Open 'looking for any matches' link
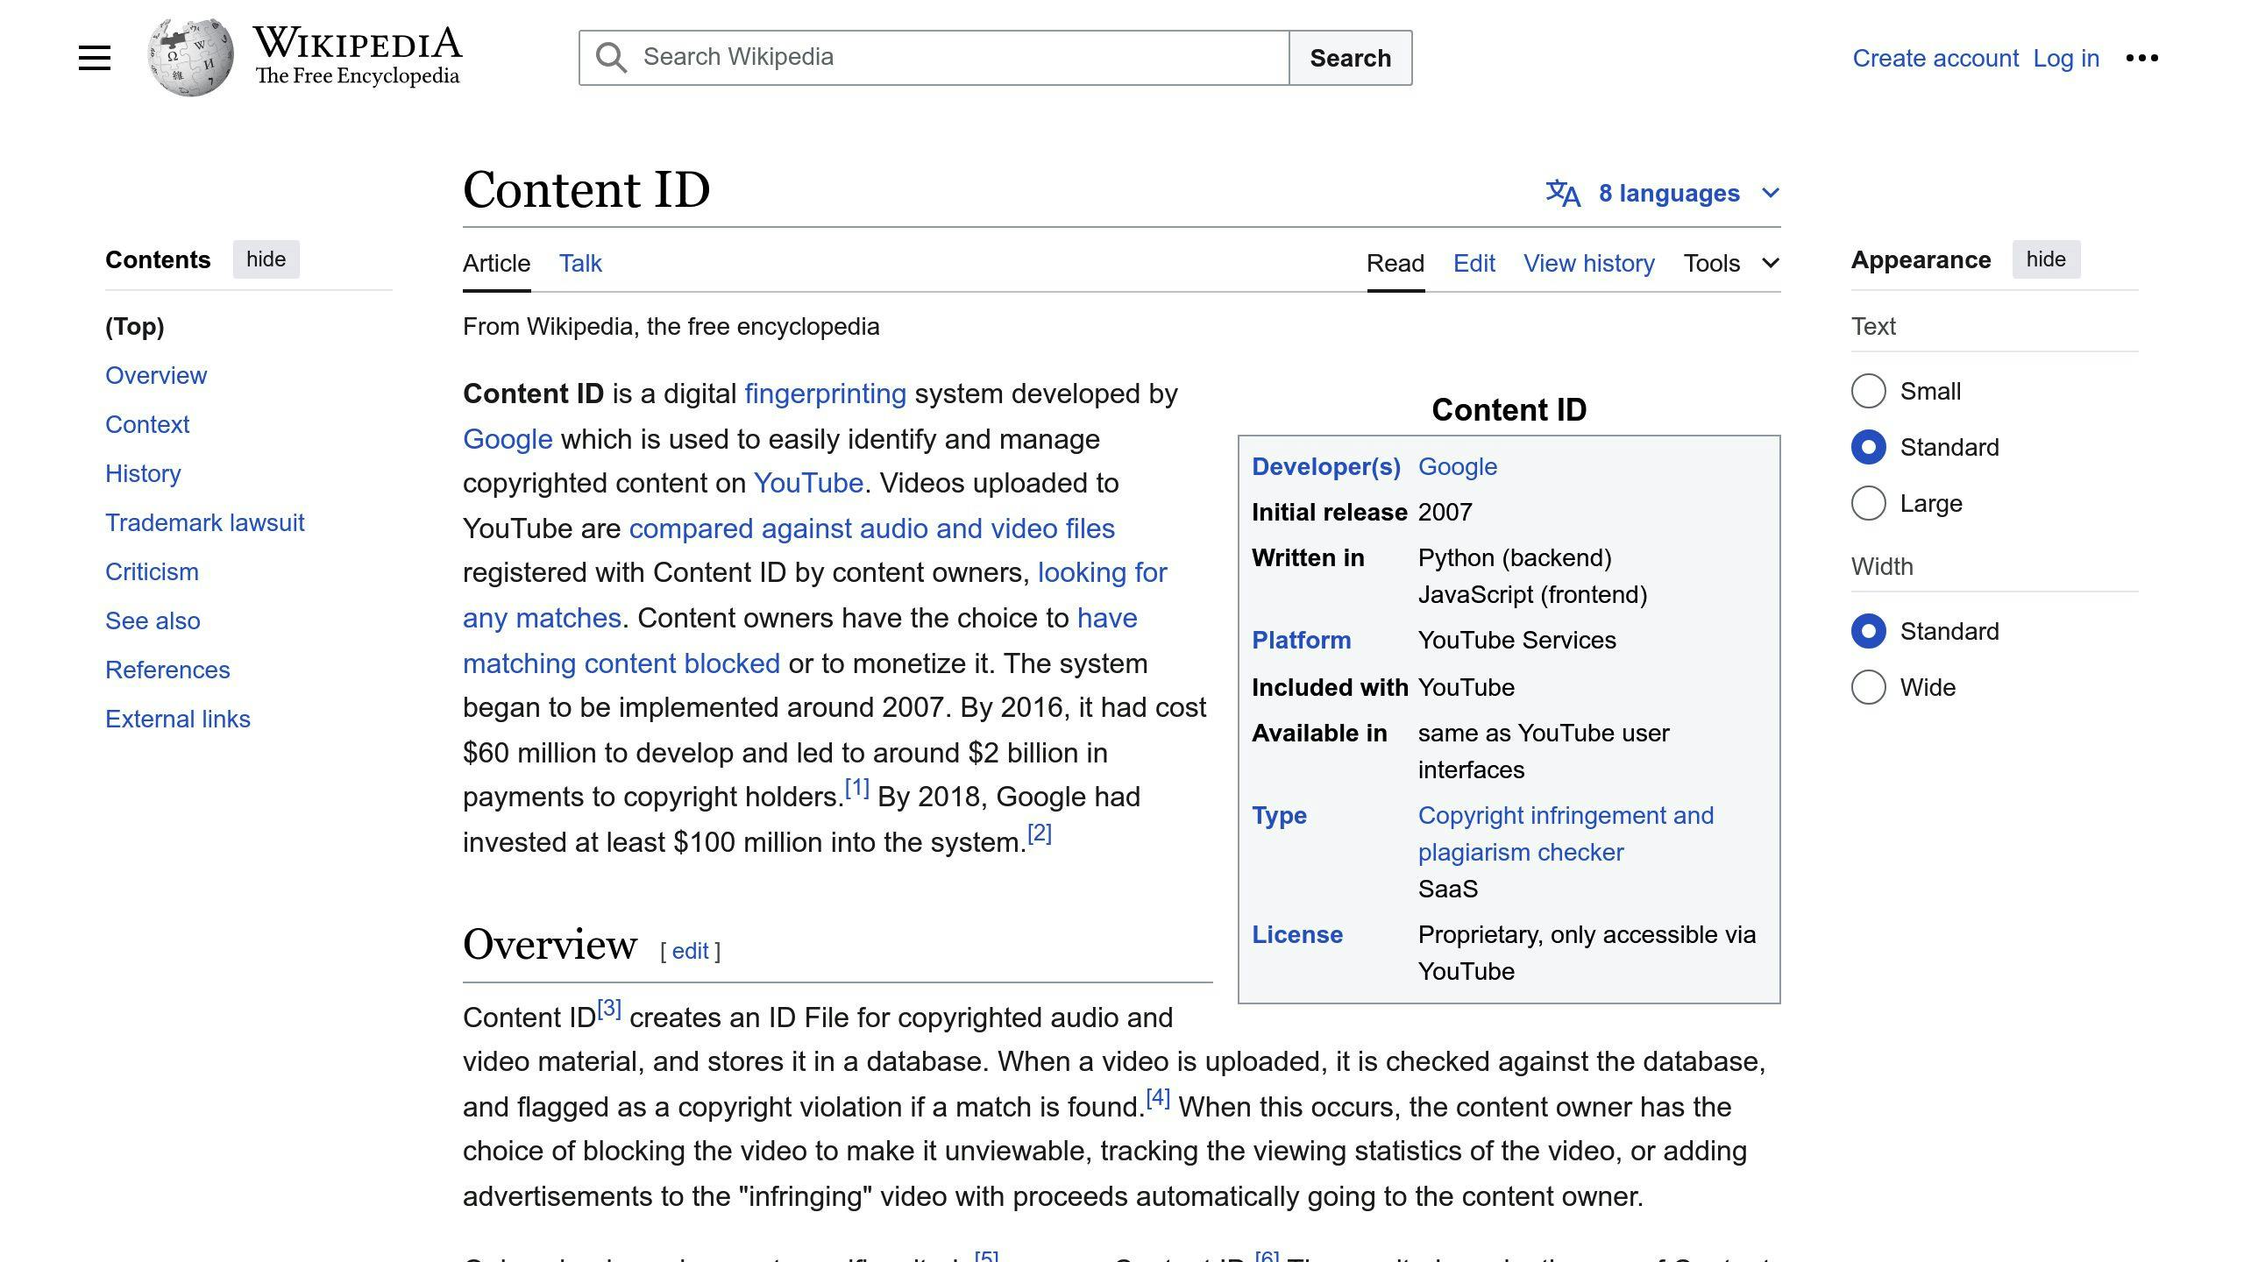 pos(1102,572)
